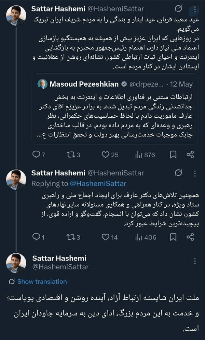Open reply icon with 1 comment
The height and width of the screenshot is (340, 205).
[38, 237]
